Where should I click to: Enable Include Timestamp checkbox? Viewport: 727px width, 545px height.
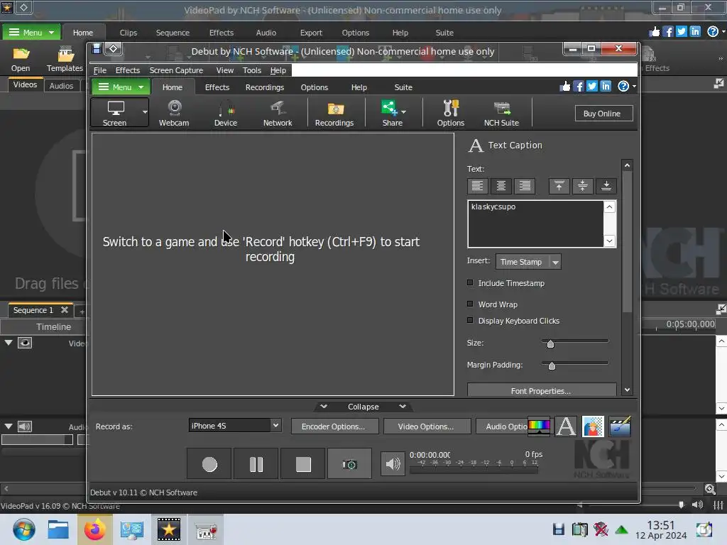(470, 282)
